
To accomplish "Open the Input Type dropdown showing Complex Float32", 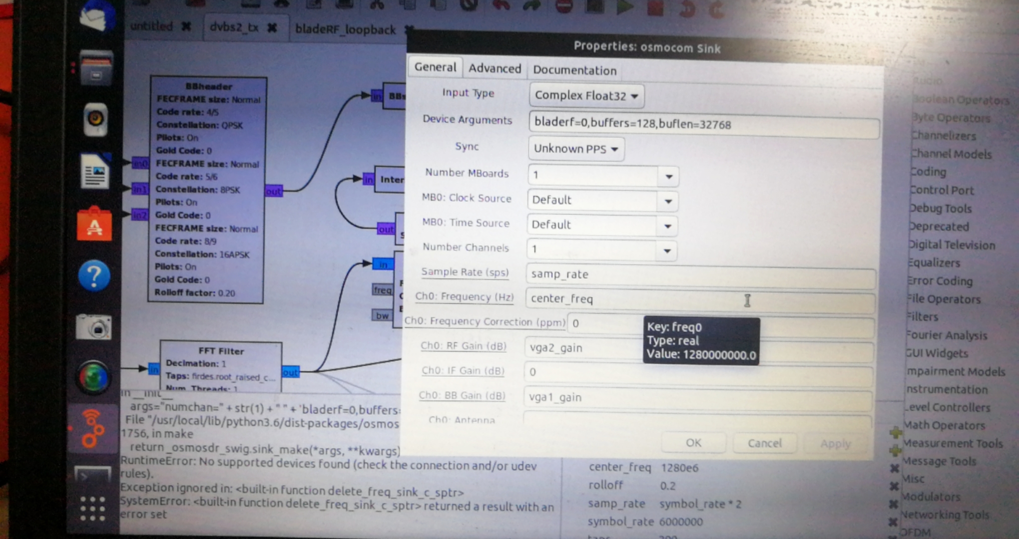I will [585, 96].
